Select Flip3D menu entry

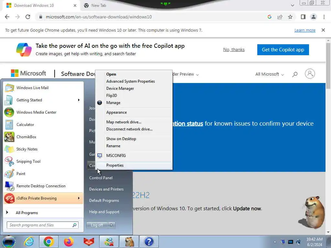point(134,96)
